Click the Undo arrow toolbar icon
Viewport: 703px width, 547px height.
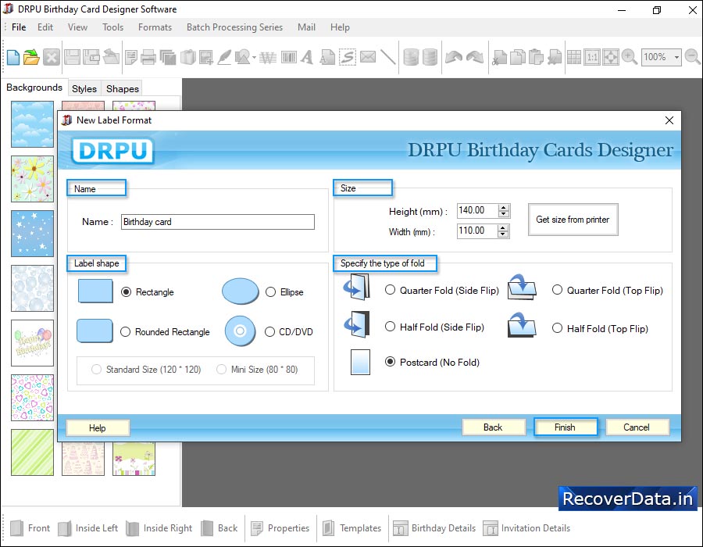(453, 57)
